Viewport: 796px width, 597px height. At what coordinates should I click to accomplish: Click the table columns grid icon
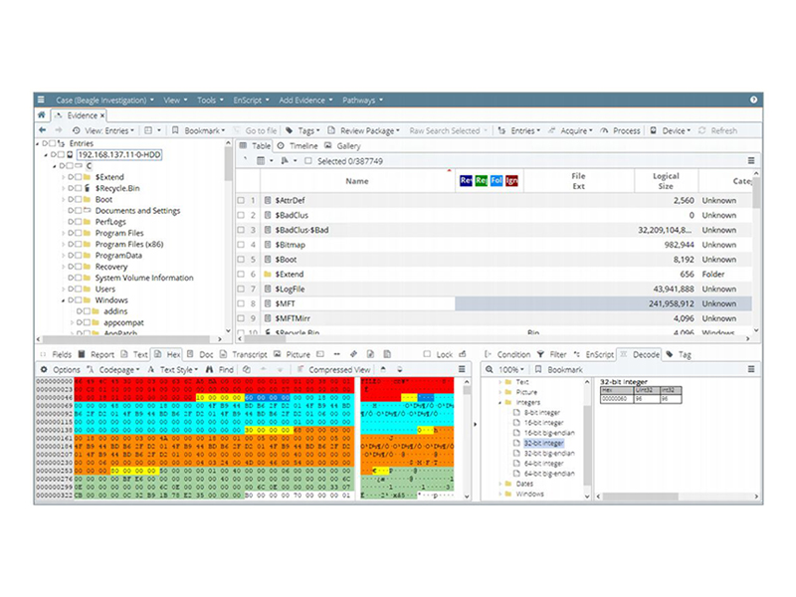(261, 161)
